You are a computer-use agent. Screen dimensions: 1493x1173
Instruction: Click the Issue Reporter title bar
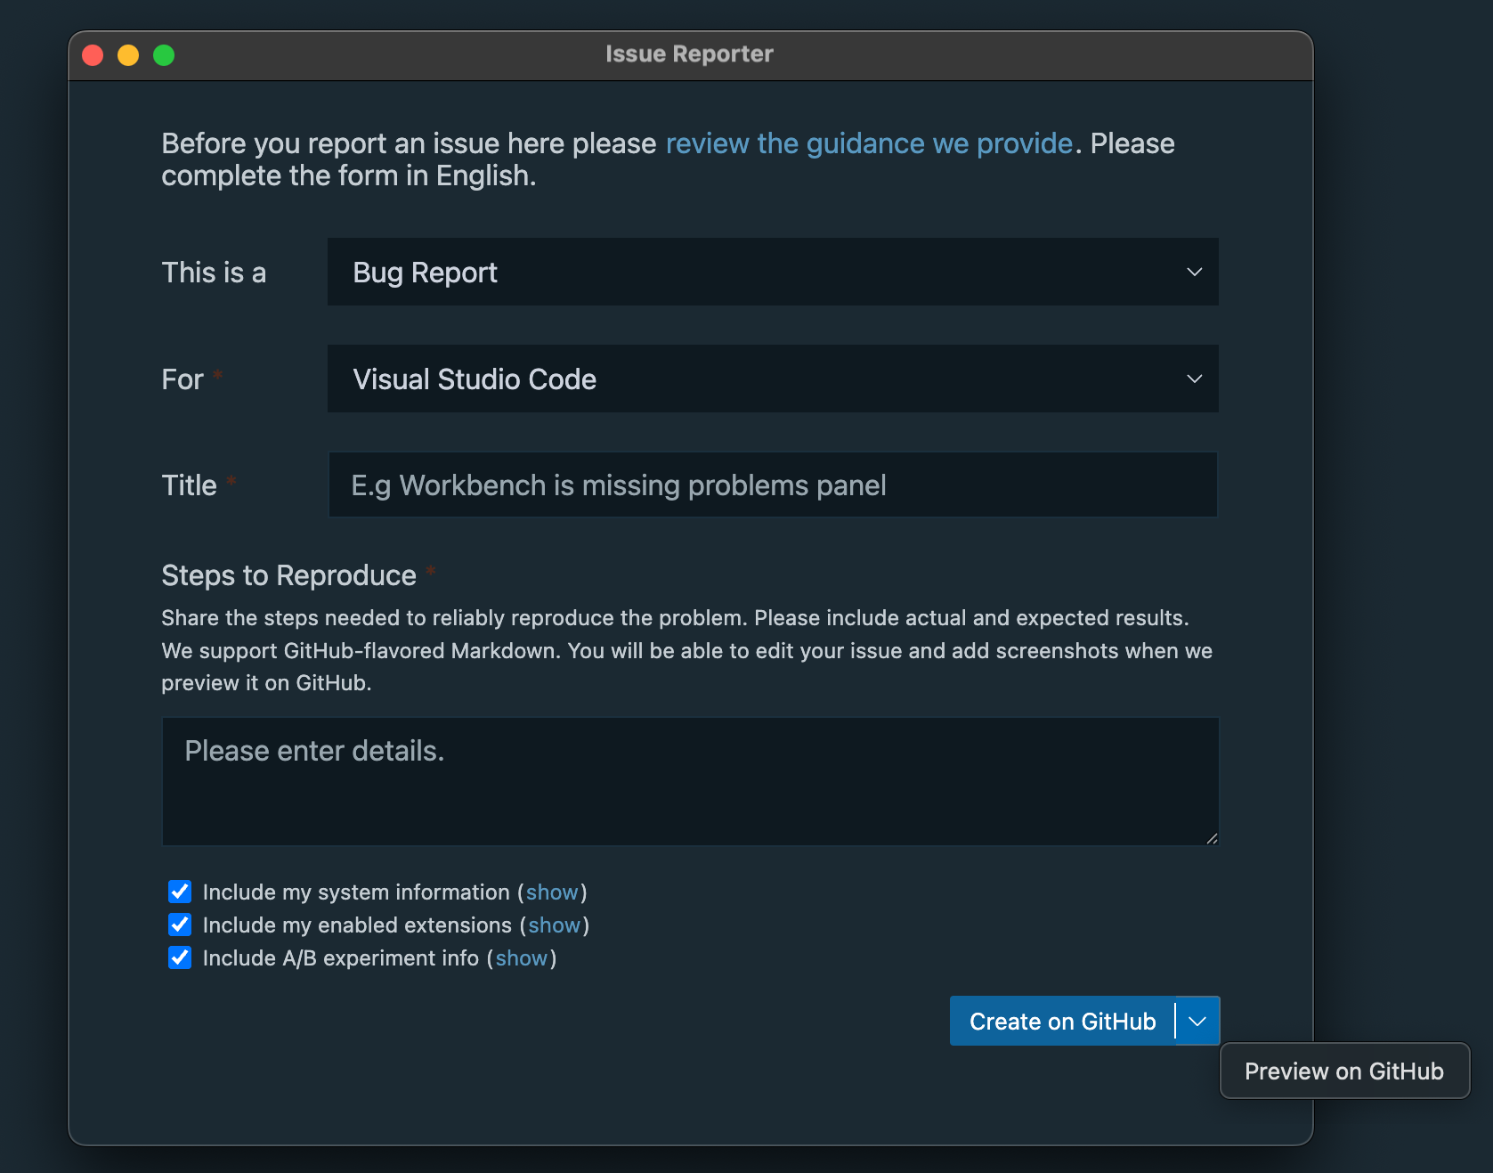click(689, 53)
